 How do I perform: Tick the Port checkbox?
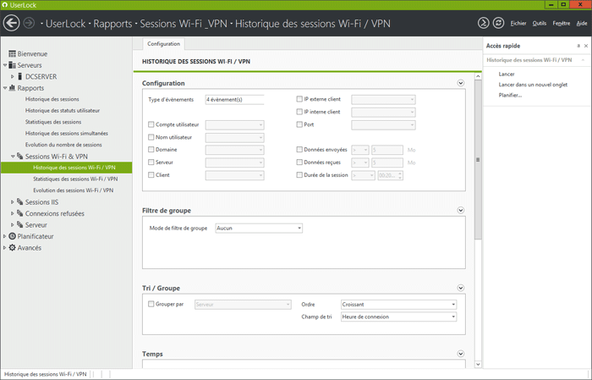[x=299, y=124]
